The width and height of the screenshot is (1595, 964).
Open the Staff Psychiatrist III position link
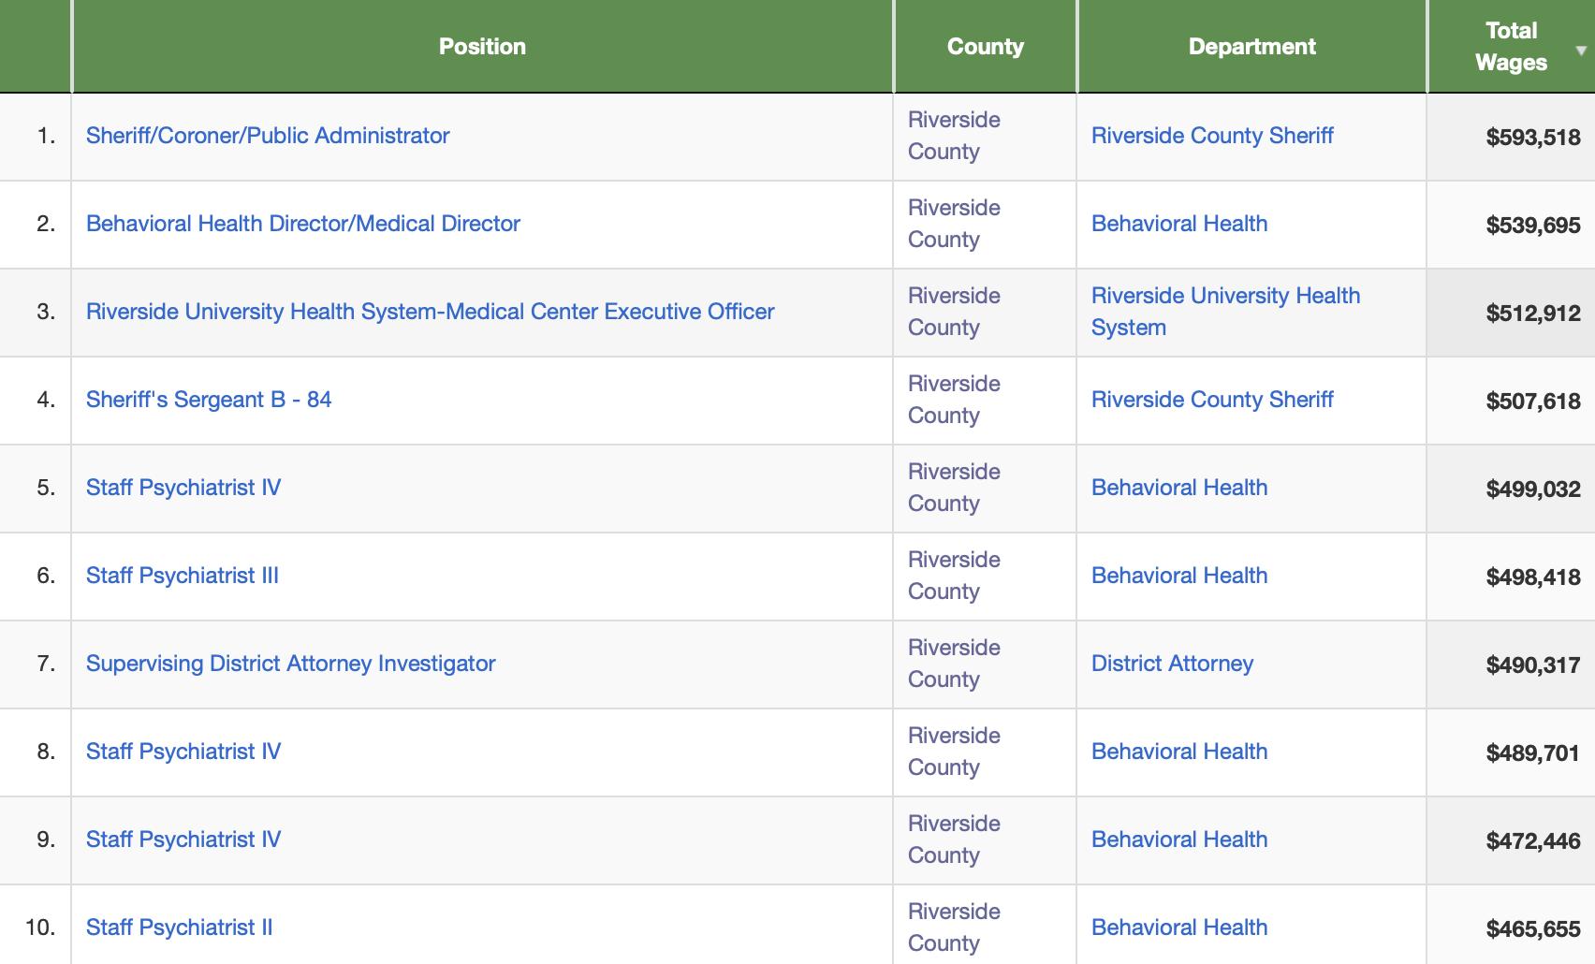(x=183, y=576)
